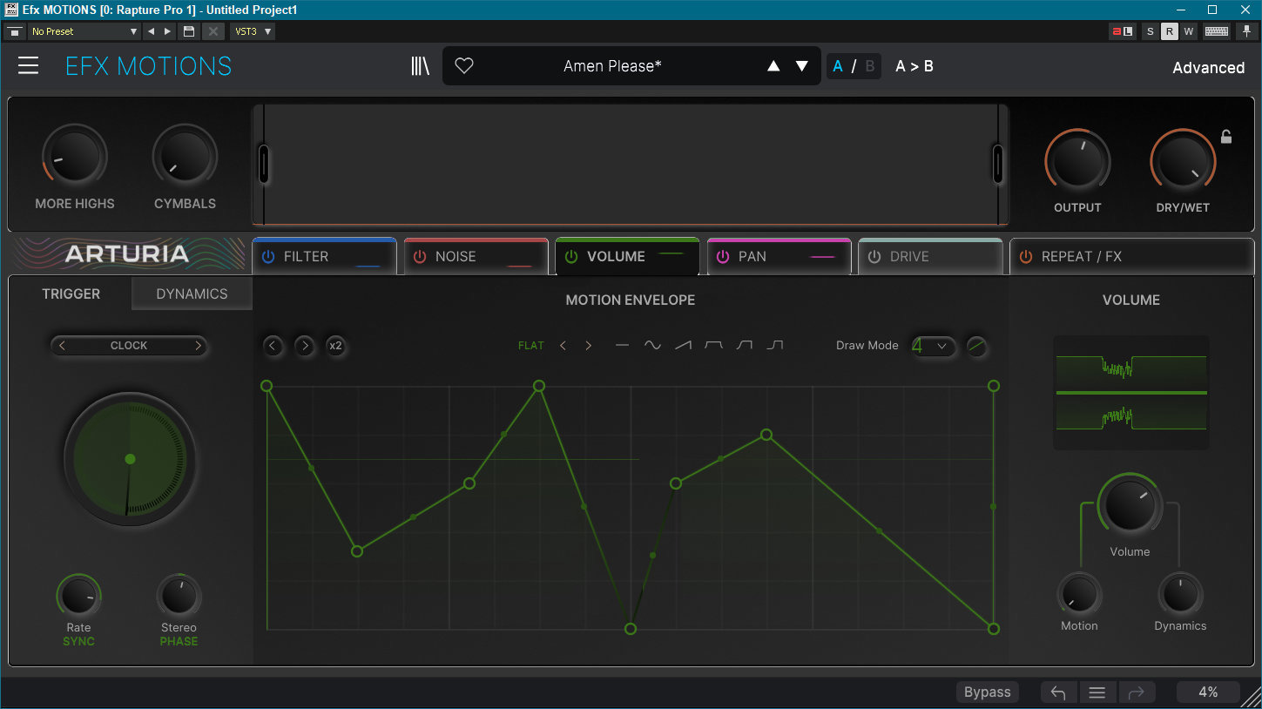
Task: Show the virtual keyboard icon
Action: pyautogui.click(x=1217, y=31)
